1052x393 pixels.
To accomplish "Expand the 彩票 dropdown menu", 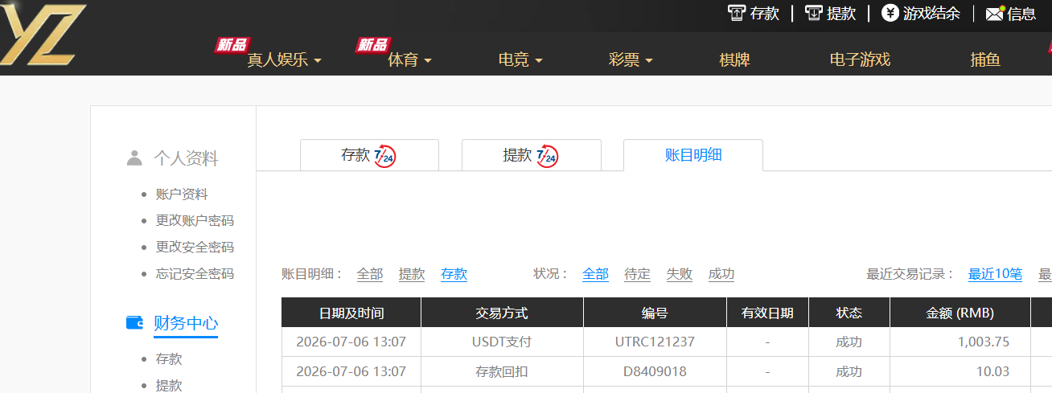I will click(631, 59).
